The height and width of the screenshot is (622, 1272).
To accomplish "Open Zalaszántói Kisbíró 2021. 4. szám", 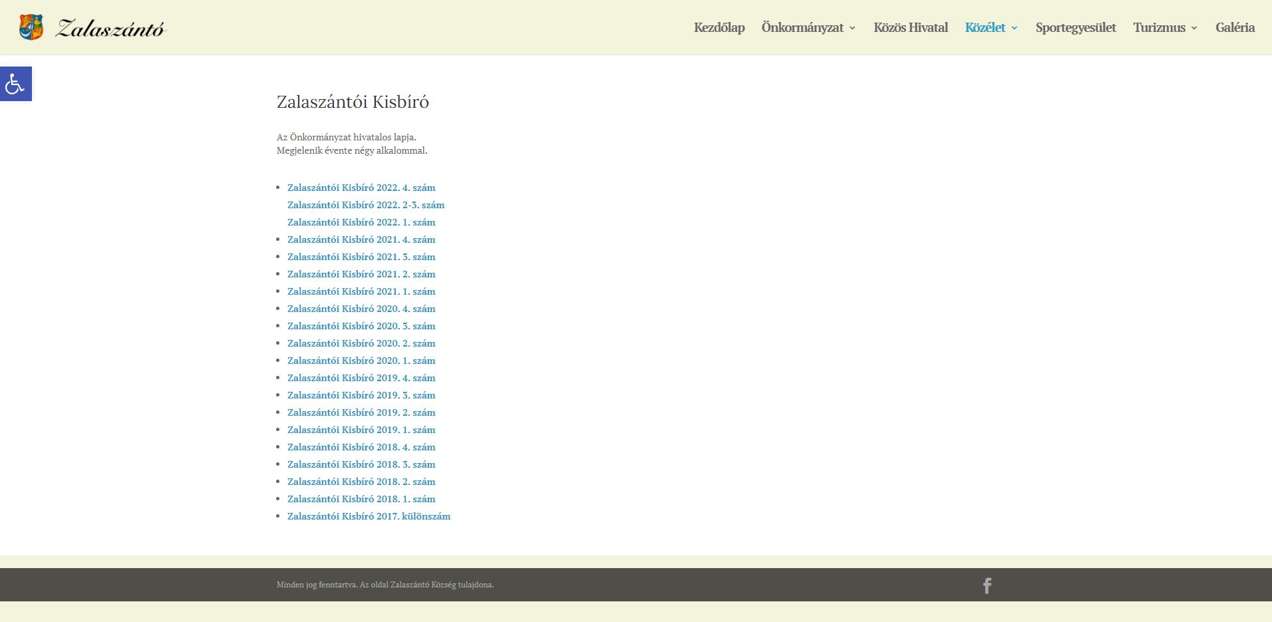I will pyautogui.click(x=361, y=239).
